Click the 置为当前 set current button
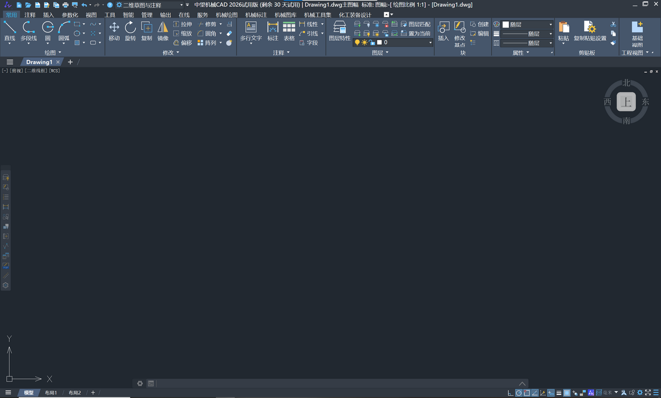Screen dimensions: 661x398 tap(416, 34)
